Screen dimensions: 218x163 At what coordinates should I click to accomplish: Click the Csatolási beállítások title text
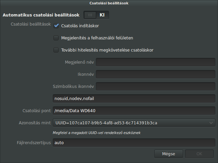coord(109,3)
